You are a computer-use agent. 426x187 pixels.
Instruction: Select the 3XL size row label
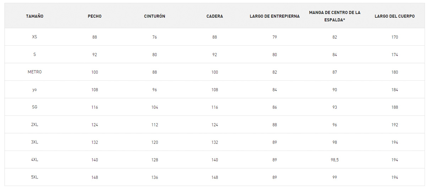pyautogui.click(x=34, y=142)
